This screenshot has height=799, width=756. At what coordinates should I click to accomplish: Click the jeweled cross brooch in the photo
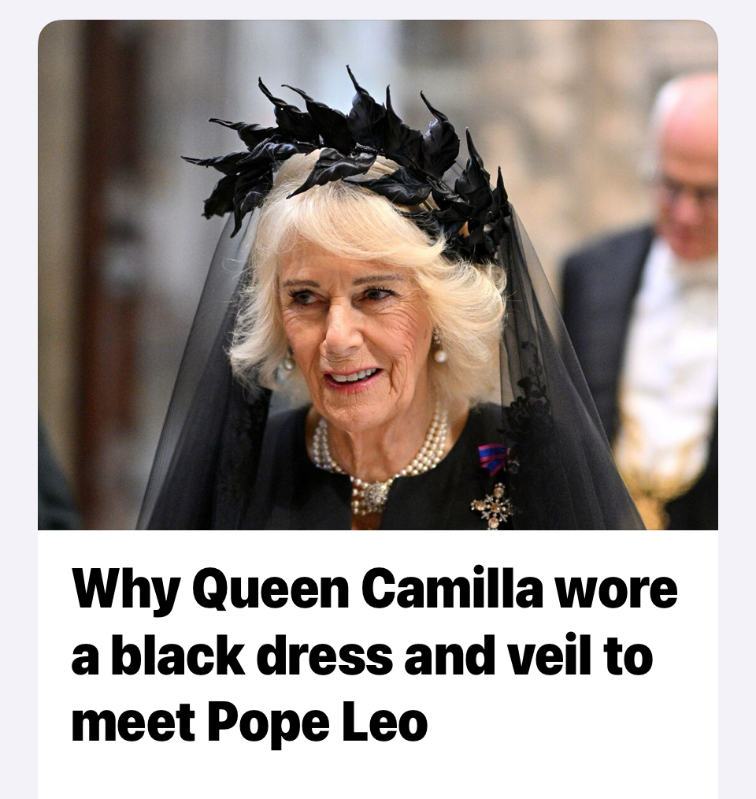493,506
